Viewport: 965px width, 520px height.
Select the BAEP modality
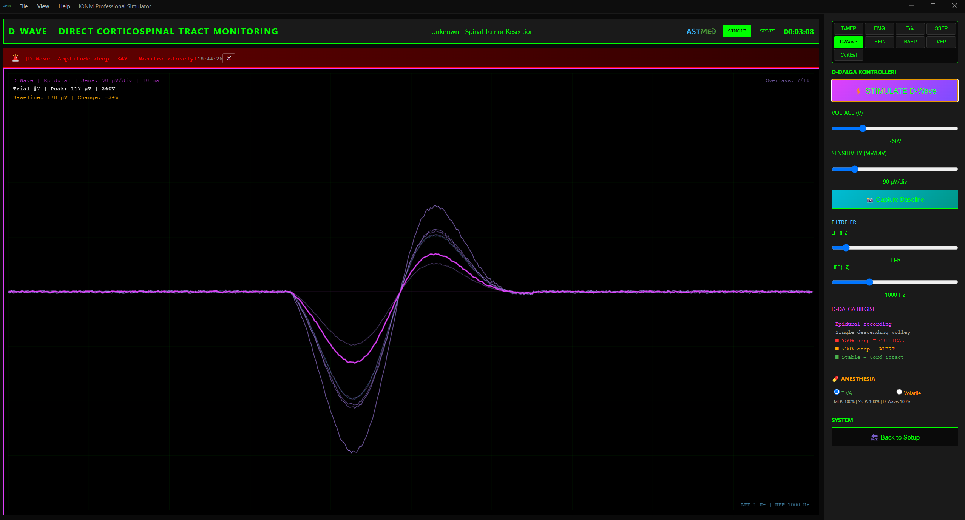909,42
